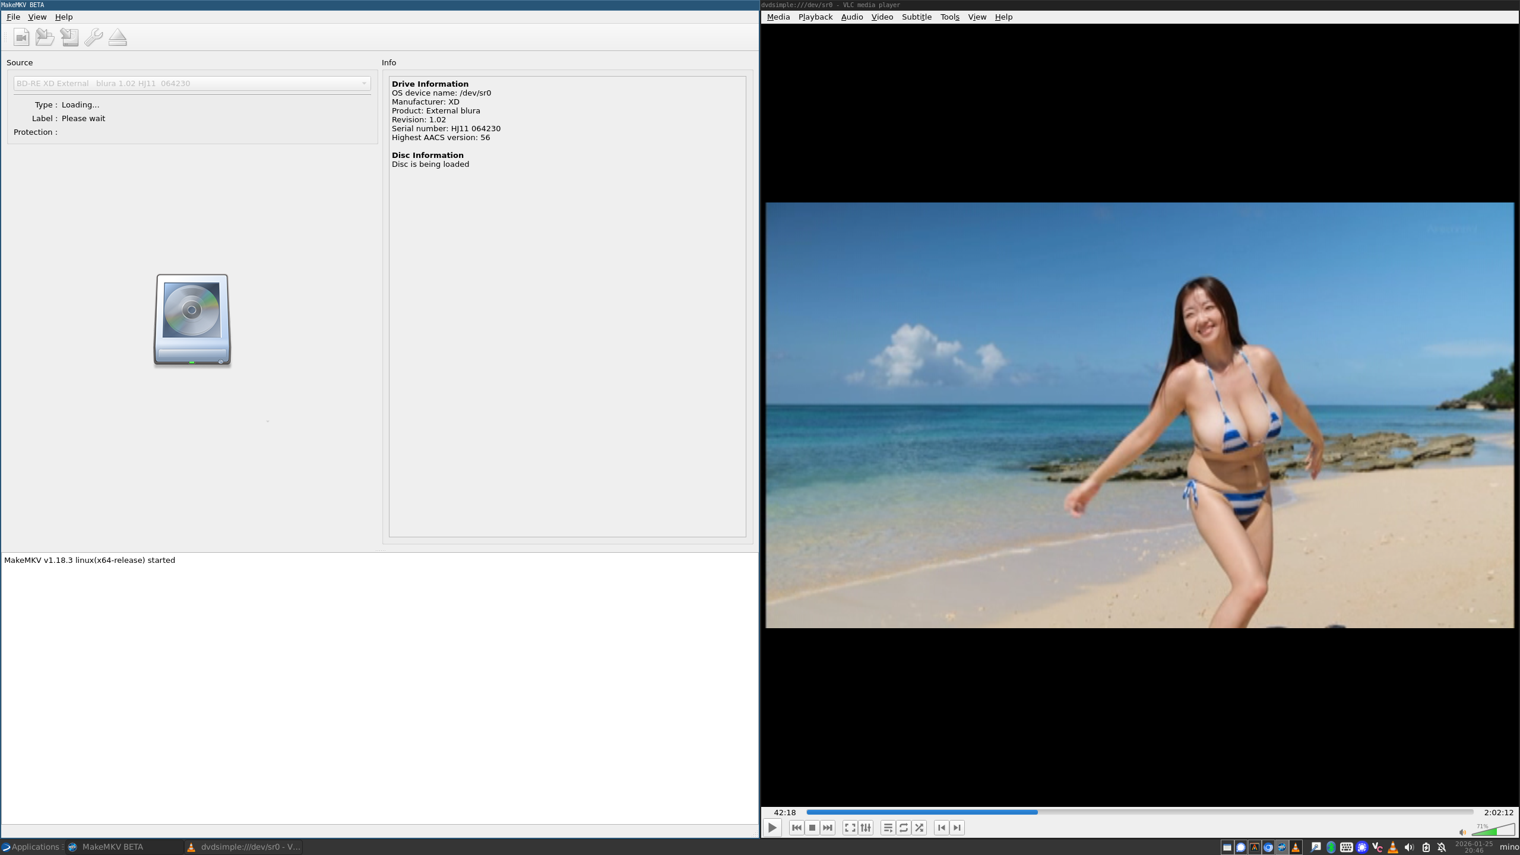This screenshot has height=855, width=1520.
Task: Open the MakeMKV File menu
Action: pyautogui.click(x=13, y=17)
